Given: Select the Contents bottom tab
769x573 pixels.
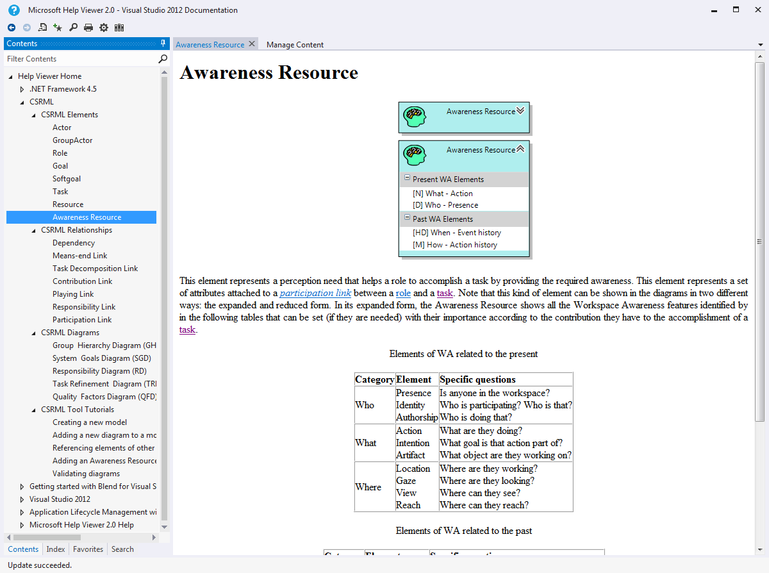Looking at the screenshot, I should point(23,549).
